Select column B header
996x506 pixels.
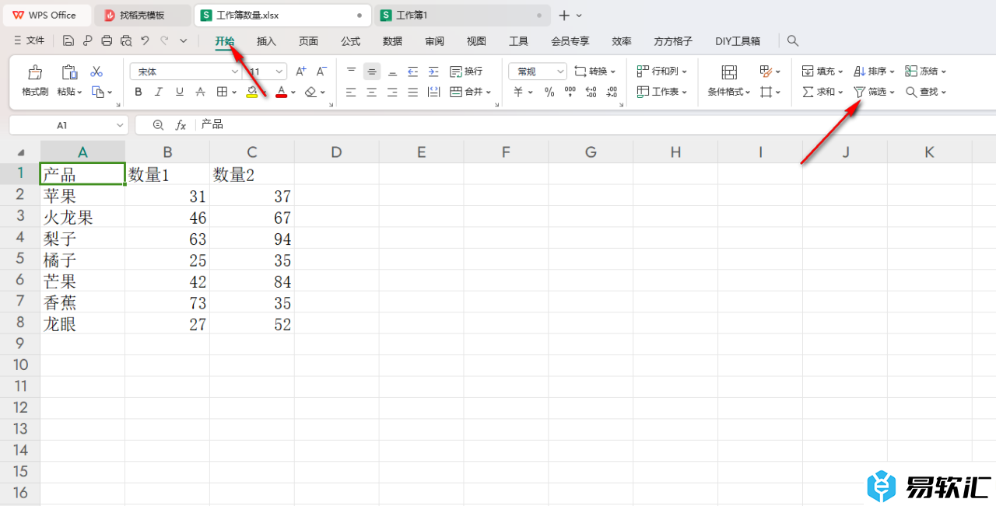point(167,152)
